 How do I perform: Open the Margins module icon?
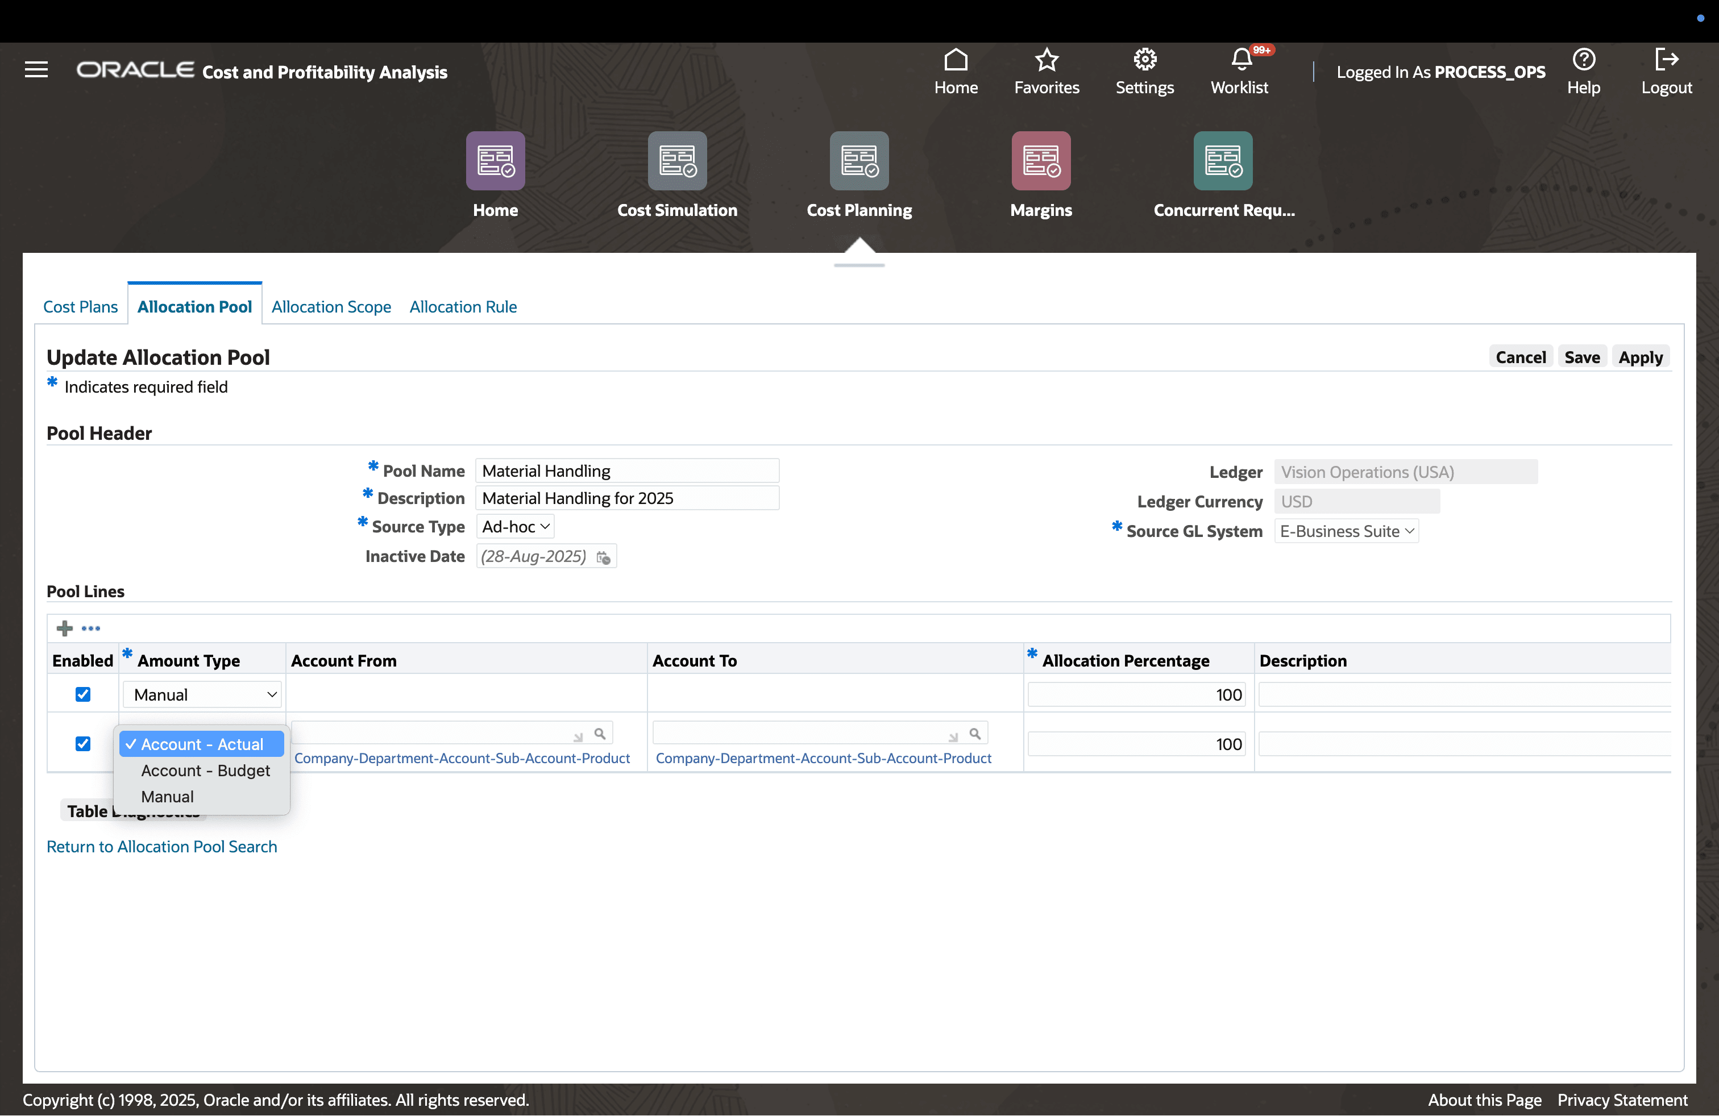(x=1040, y=160)
